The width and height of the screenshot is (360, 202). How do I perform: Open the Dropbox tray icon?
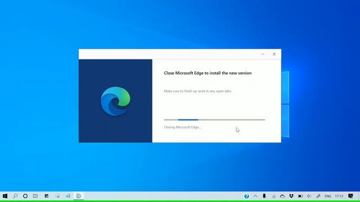coord(291,196)
